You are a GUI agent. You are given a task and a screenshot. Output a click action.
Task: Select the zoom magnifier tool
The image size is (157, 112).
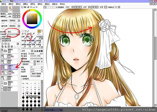pos(25,34)
